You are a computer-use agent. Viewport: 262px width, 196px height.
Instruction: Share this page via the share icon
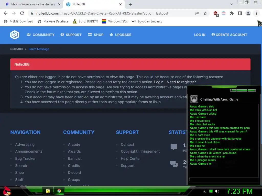tap(197, 13)
